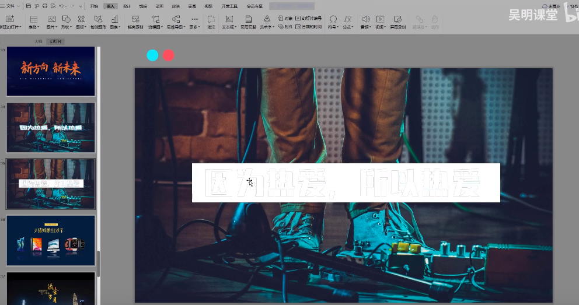Insert a 附件 attachment
The width and height of the screenshot is (579, 305).
[x=285, y=27]
